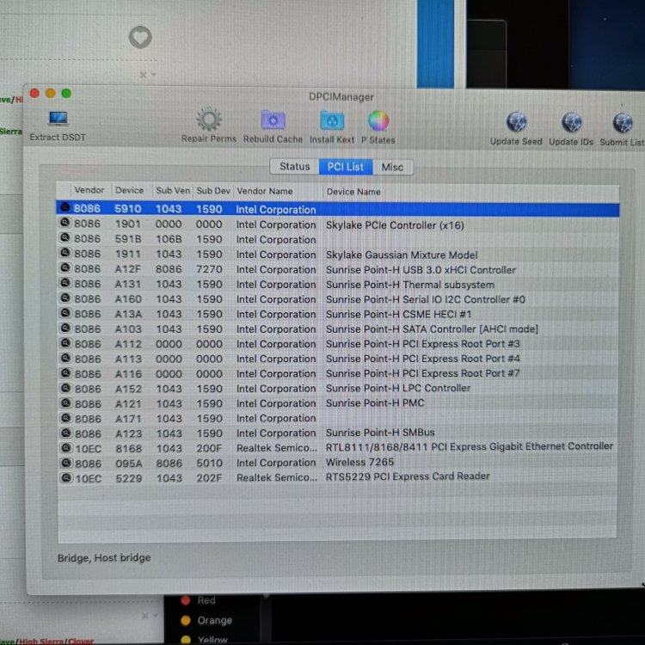Click the green zoom button of DPCIManager
The height and width of the screenshot is (645, 645).
[x=66, y=94]
